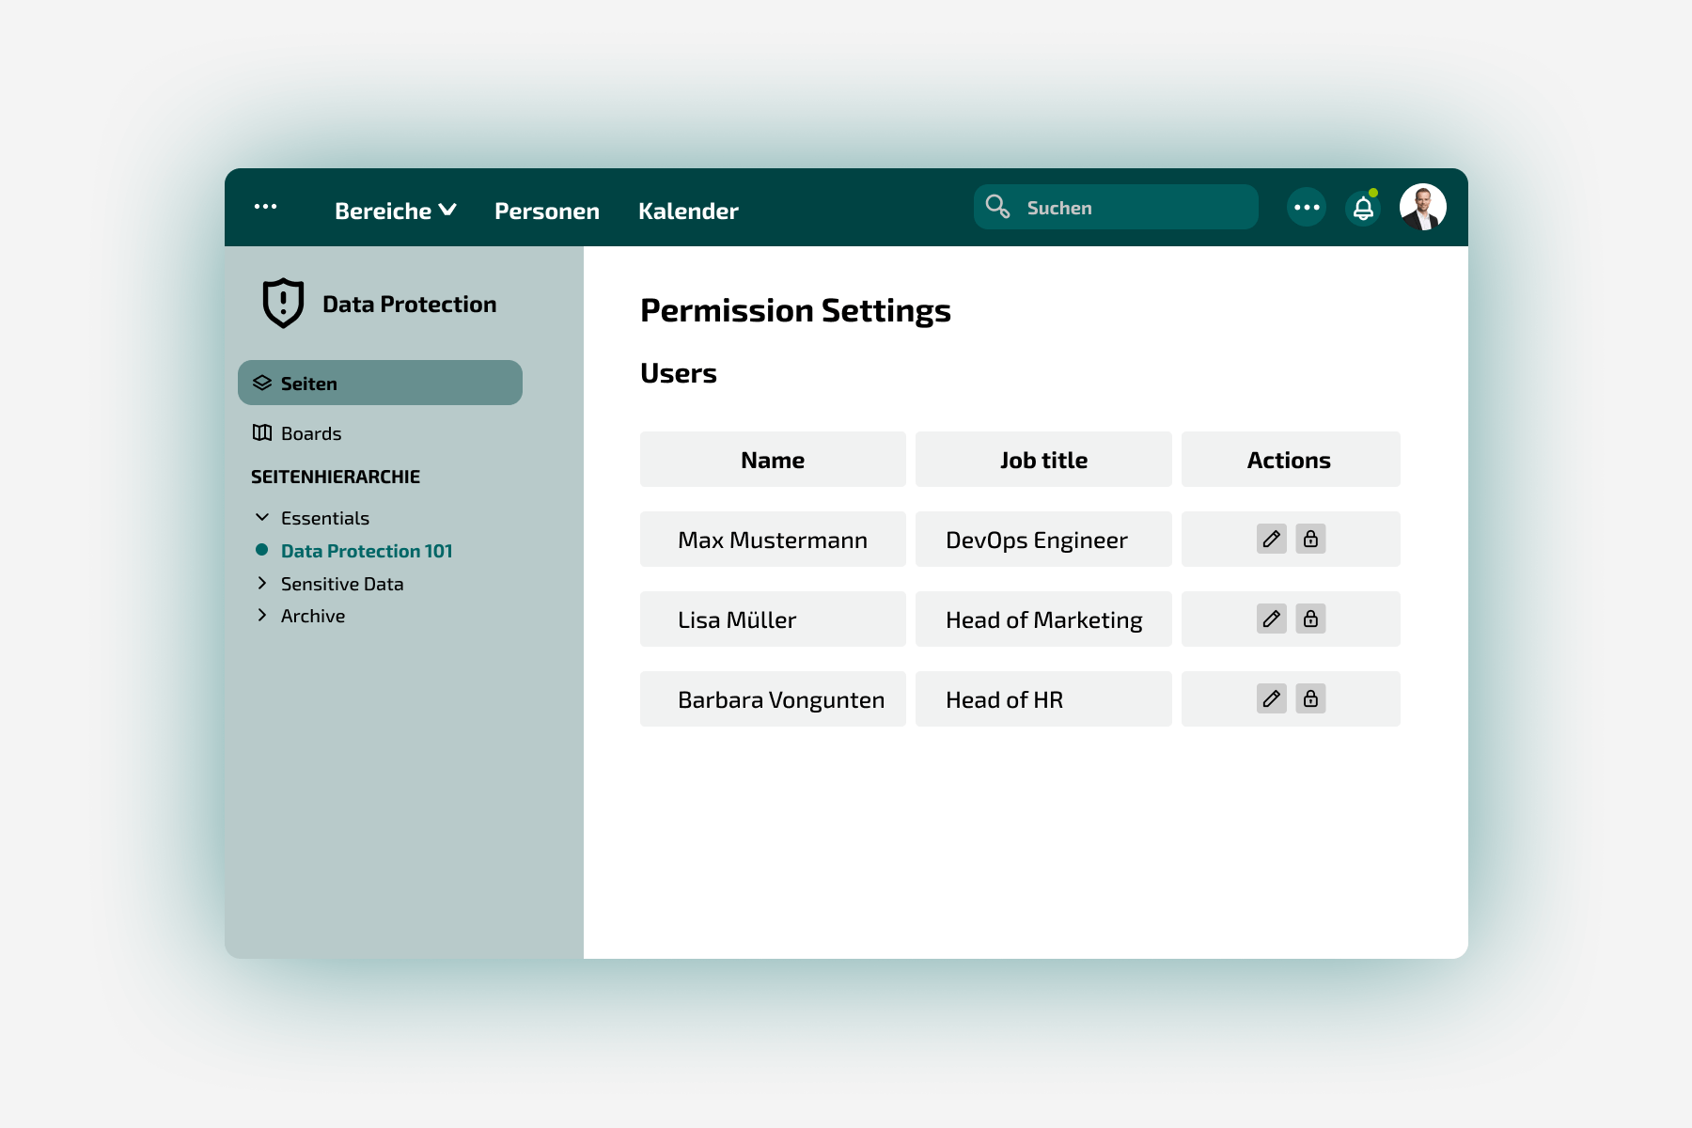Viewport: 1692px width, 1128px height.
Task: Click the lock icon for Max Mustermann
Action: pyautogui.click(x=1310, y=539)
